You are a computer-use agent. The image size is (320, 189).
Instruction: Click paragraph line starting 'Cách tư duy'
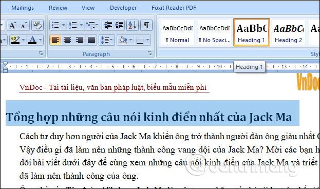coord(170,136)
